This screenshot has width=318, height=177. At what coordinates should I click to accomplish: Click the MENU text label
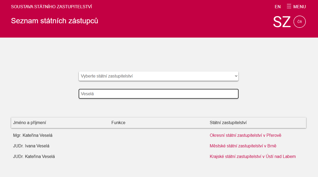299,7
